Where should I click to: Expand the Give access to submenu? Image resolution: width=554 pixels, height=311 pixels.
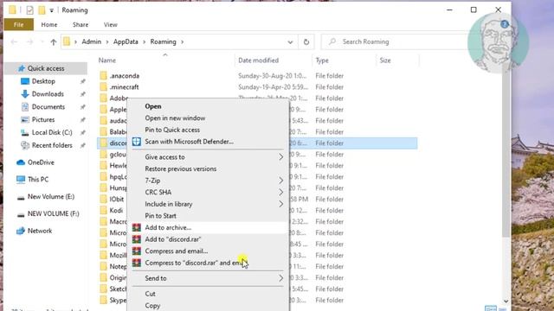[280, 157]
